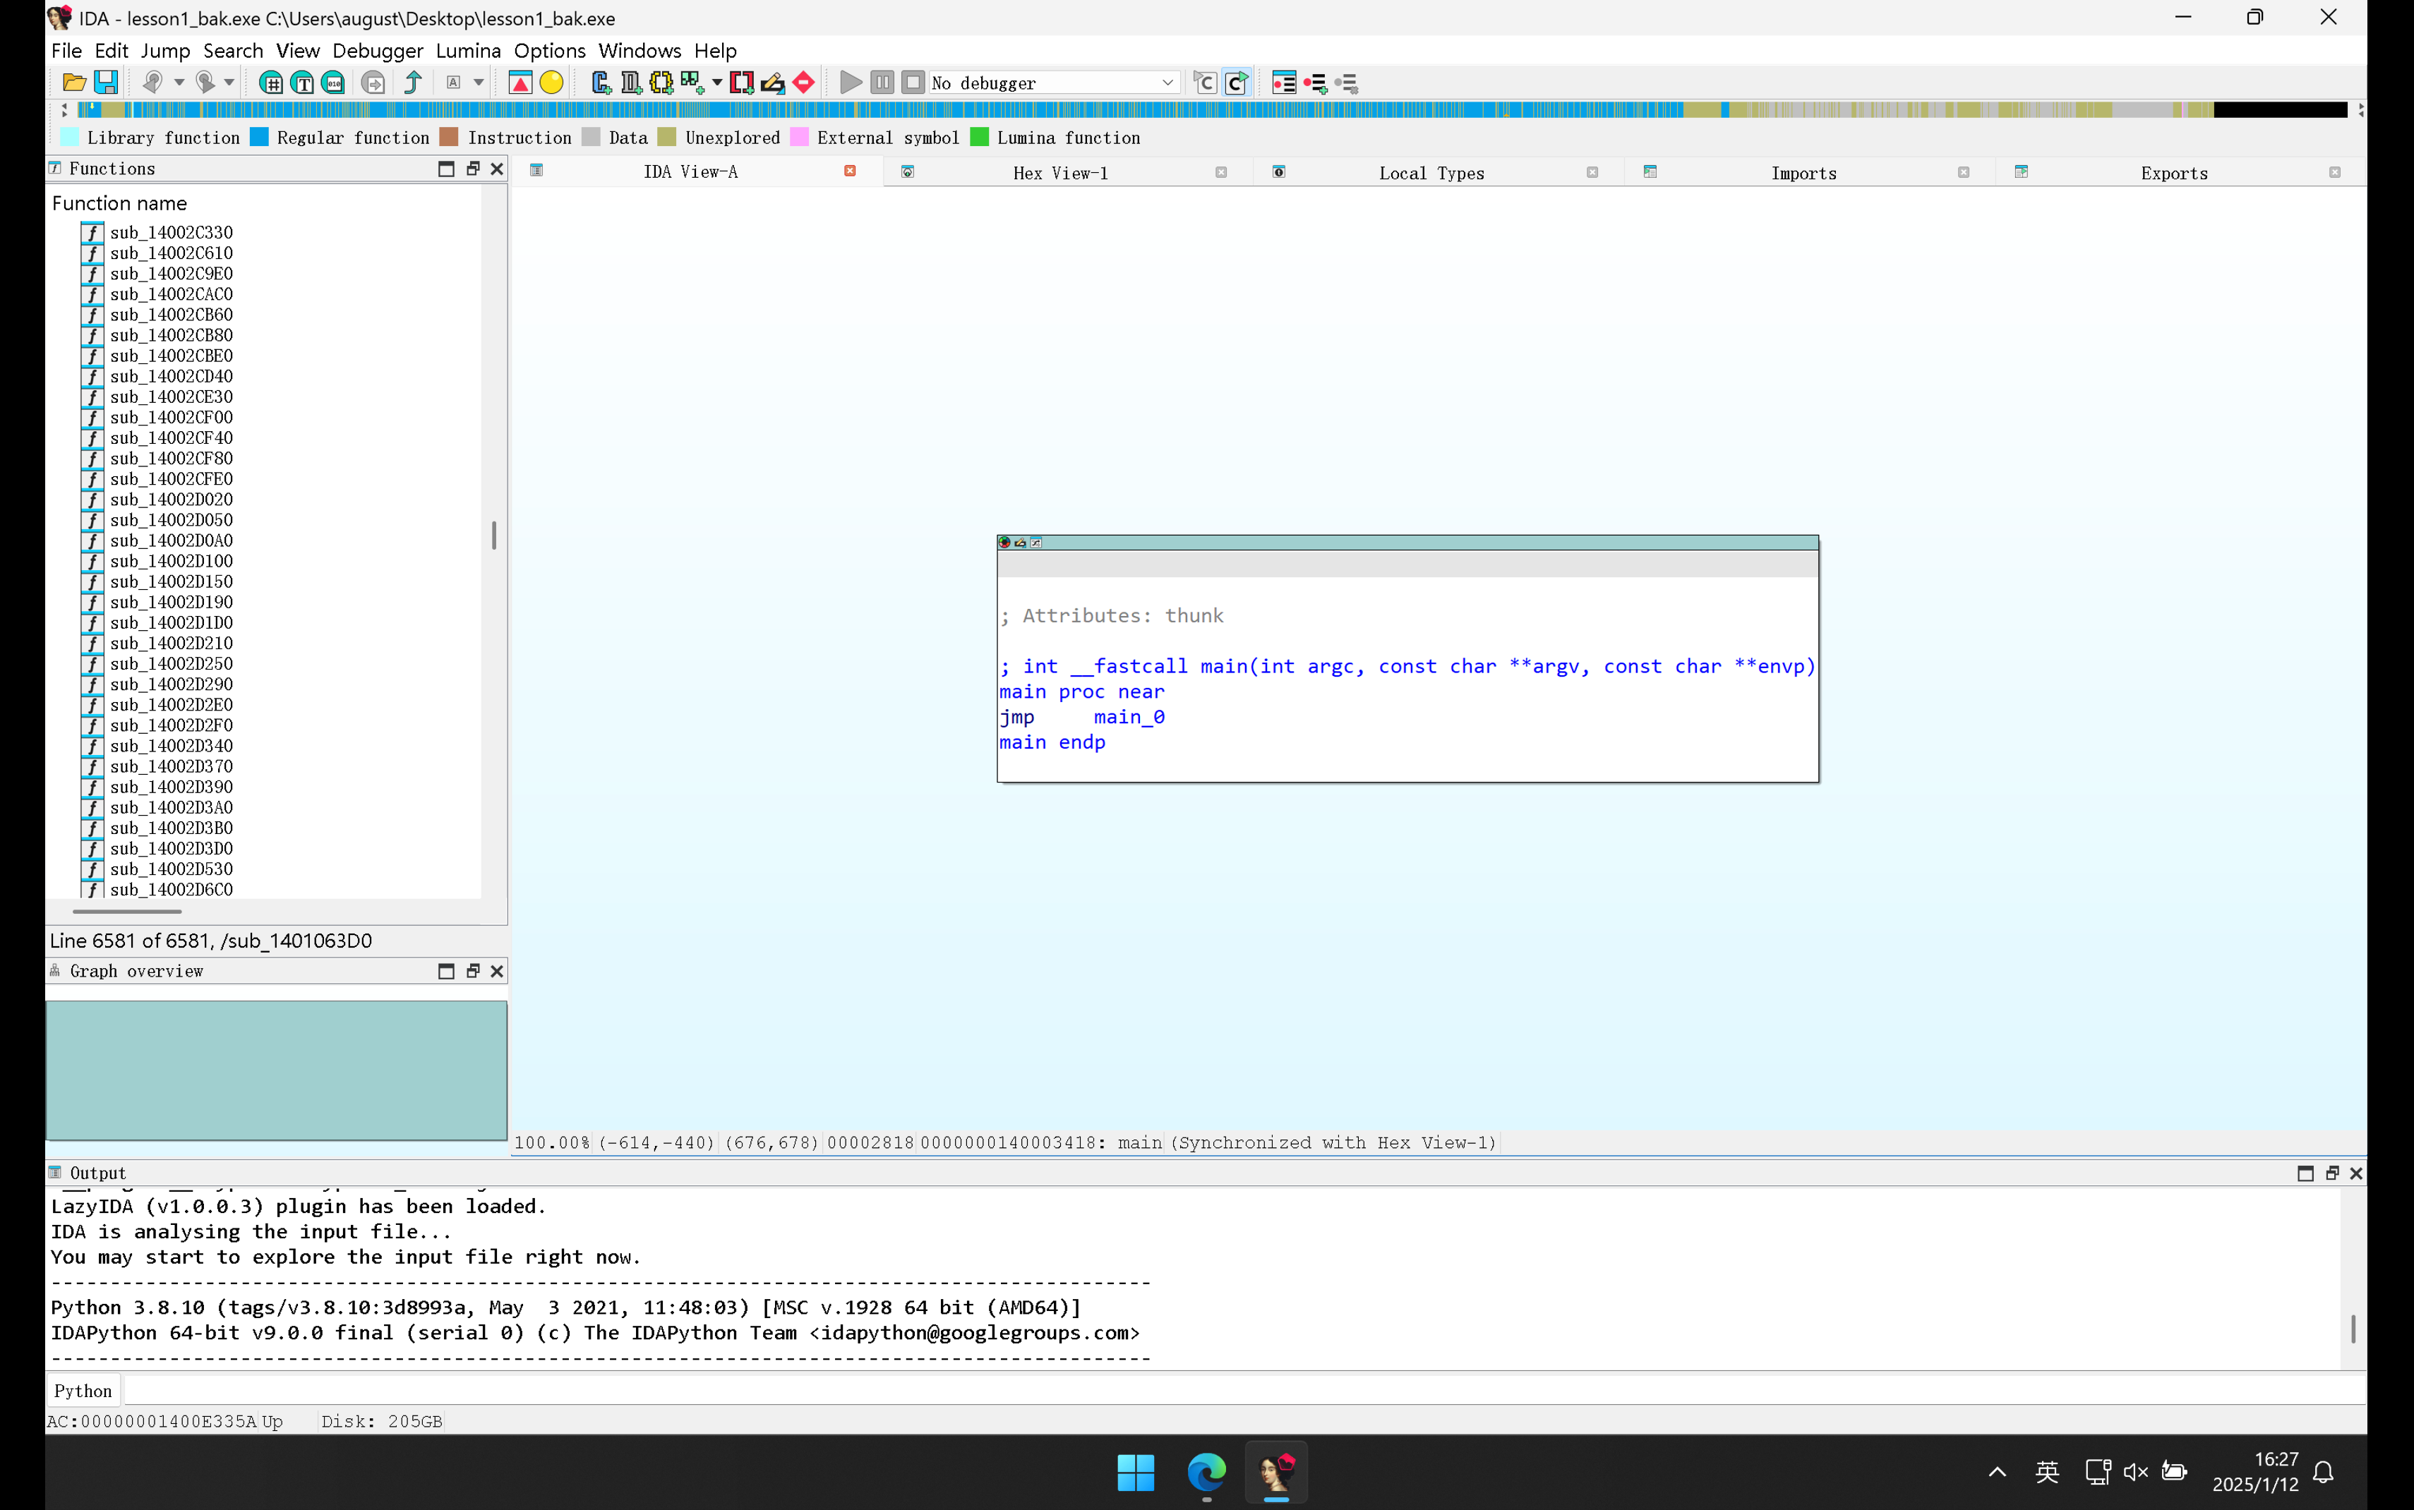The width and height of the screenshot is (2414, 1510).
Task: Click the yellow circle icon in toolbar
Action: pyautogui.click(x=551, y=83)
